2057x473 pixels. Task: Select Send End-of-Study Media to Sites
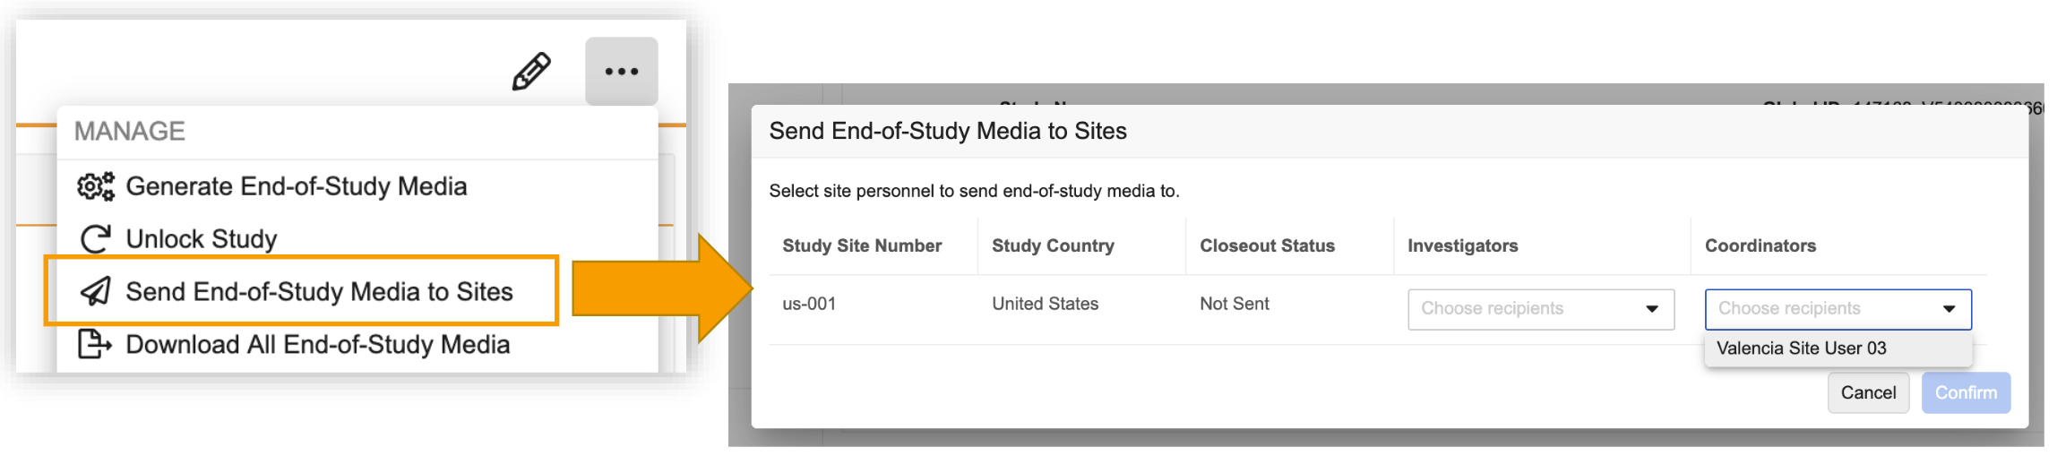319,292
